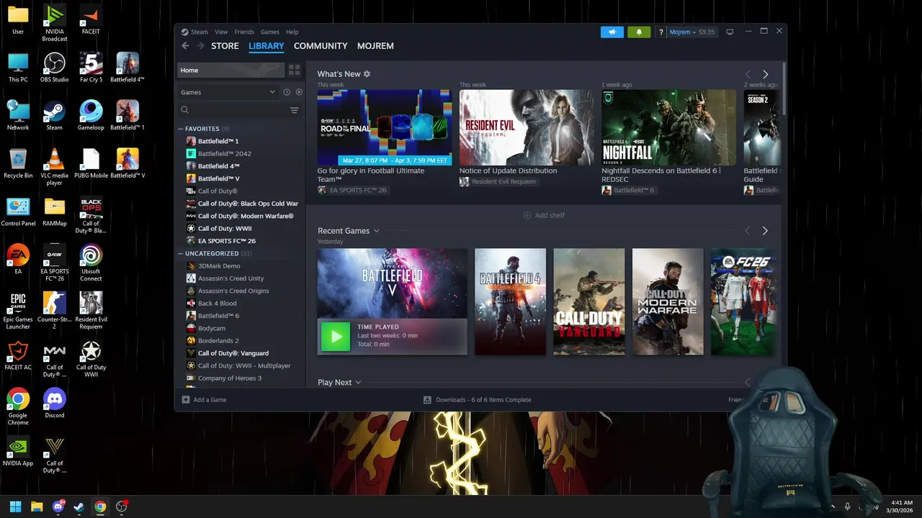Open the Help menu
This screenshot has height=518, width=922.
click(292, 32)
